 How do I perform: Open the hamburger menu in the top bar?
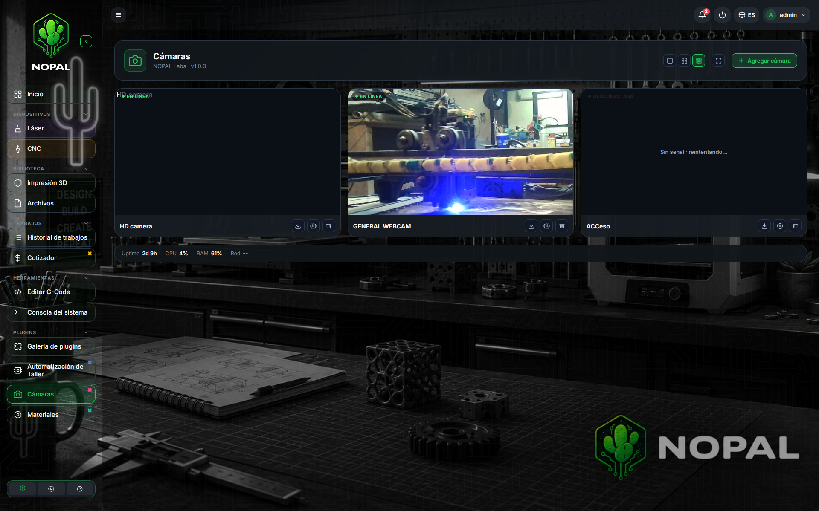[119, 15]
